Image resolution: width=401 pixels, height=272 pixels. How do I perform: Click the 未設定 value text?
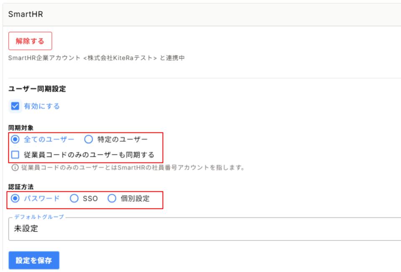[26, 229]
